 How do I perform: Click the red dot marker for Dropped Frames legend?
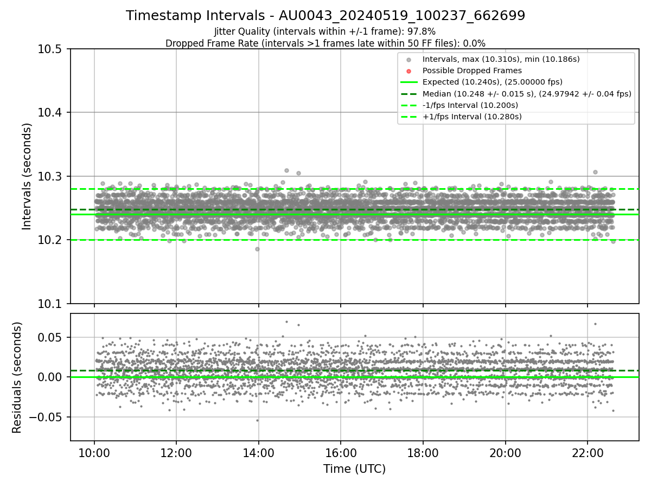click(409, 70)
